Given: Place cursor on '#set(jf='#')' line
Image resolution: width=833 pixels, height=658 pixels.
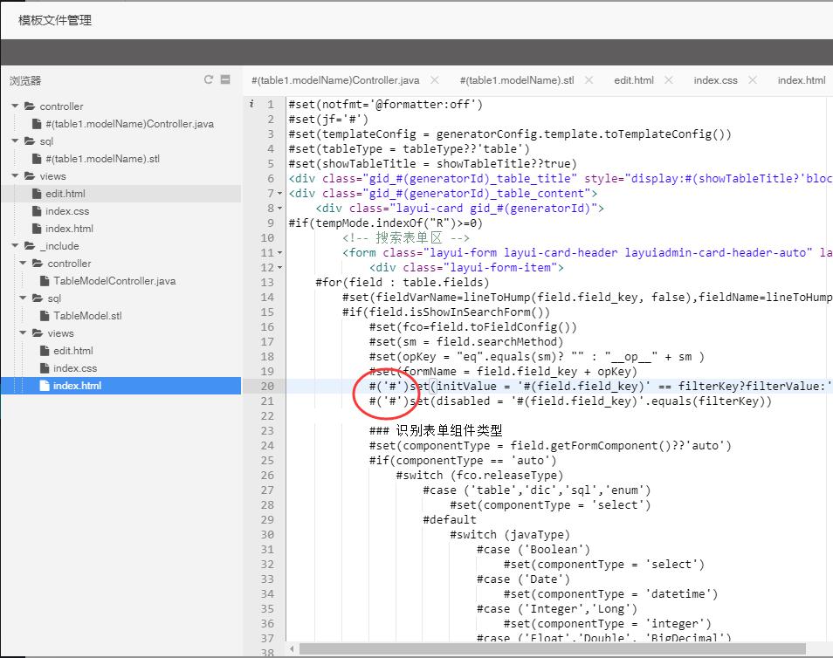Looking at the screenshot, I should pos(328,119).
